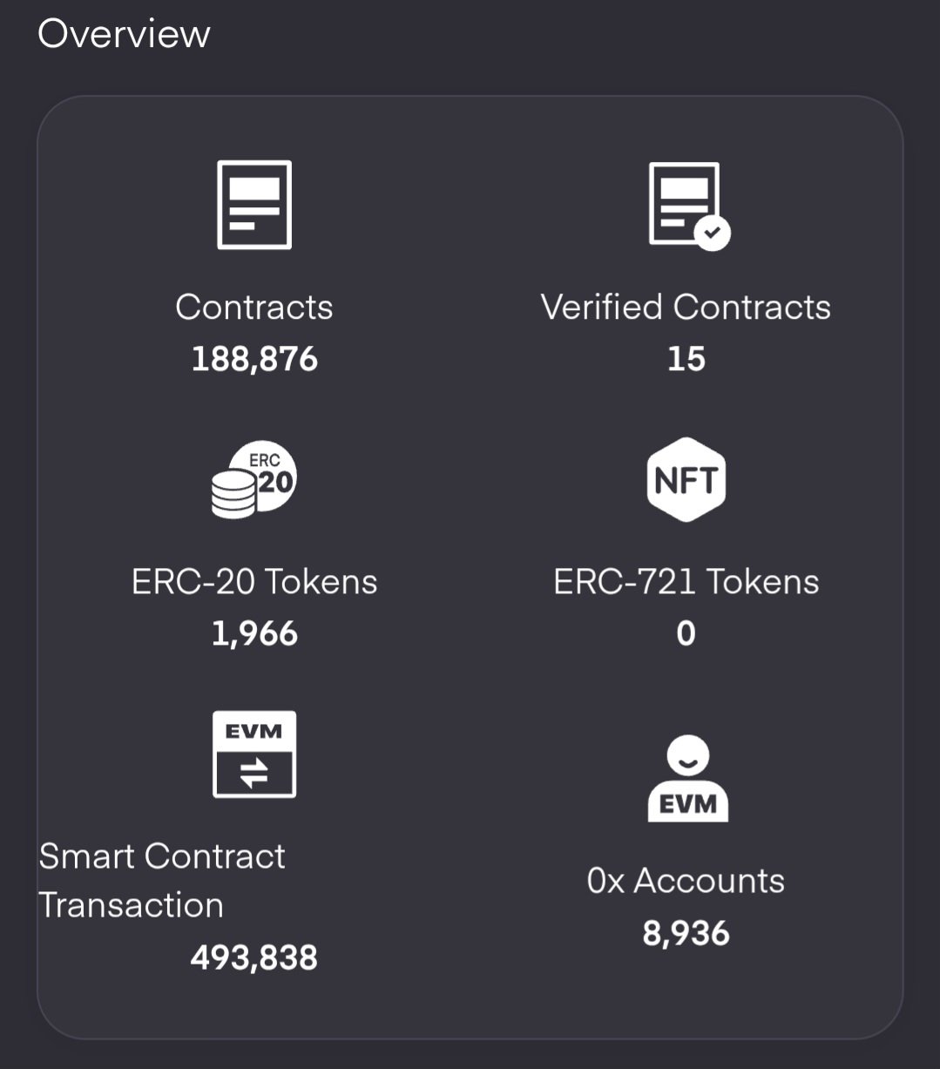Click the transaction count 493,838
Viewport: 940px width, 1069px height.
[254, 957]
